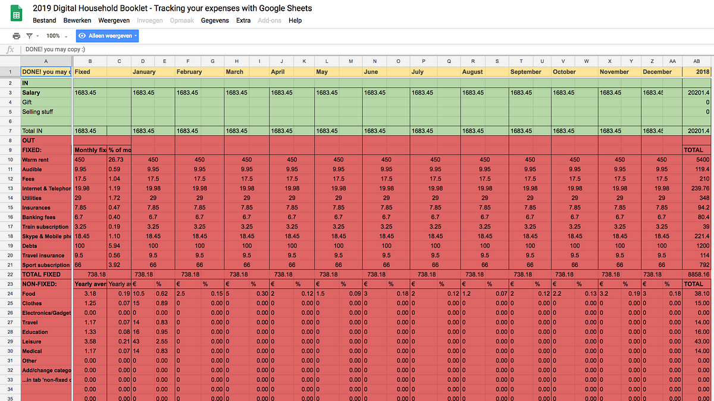Image resolution: width=714 pixels, height=401 pixels.
Task: Click the 26.73 percentage cell
Action: tap(119, 160)
